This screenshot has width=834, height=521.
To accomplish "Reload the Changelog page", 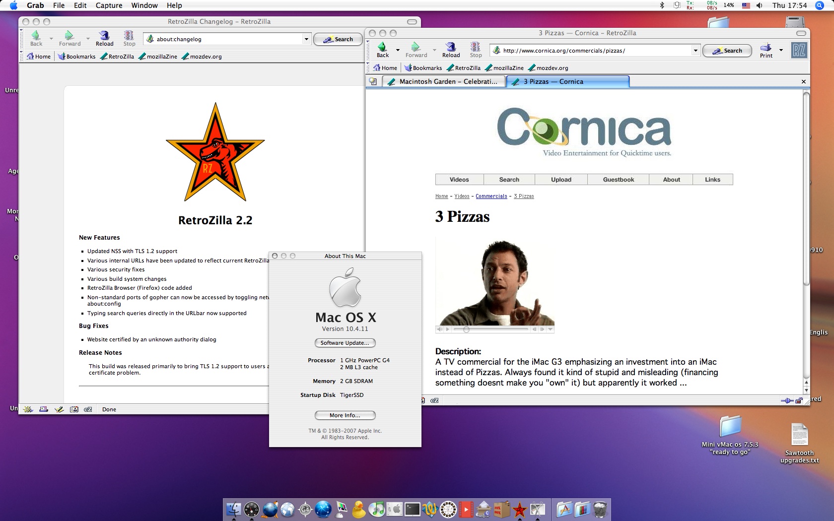I will pos(104,38).
